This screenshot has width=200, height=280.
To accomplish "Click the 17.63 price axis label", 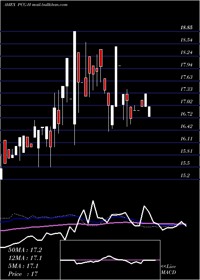I will tap(187, 77).
